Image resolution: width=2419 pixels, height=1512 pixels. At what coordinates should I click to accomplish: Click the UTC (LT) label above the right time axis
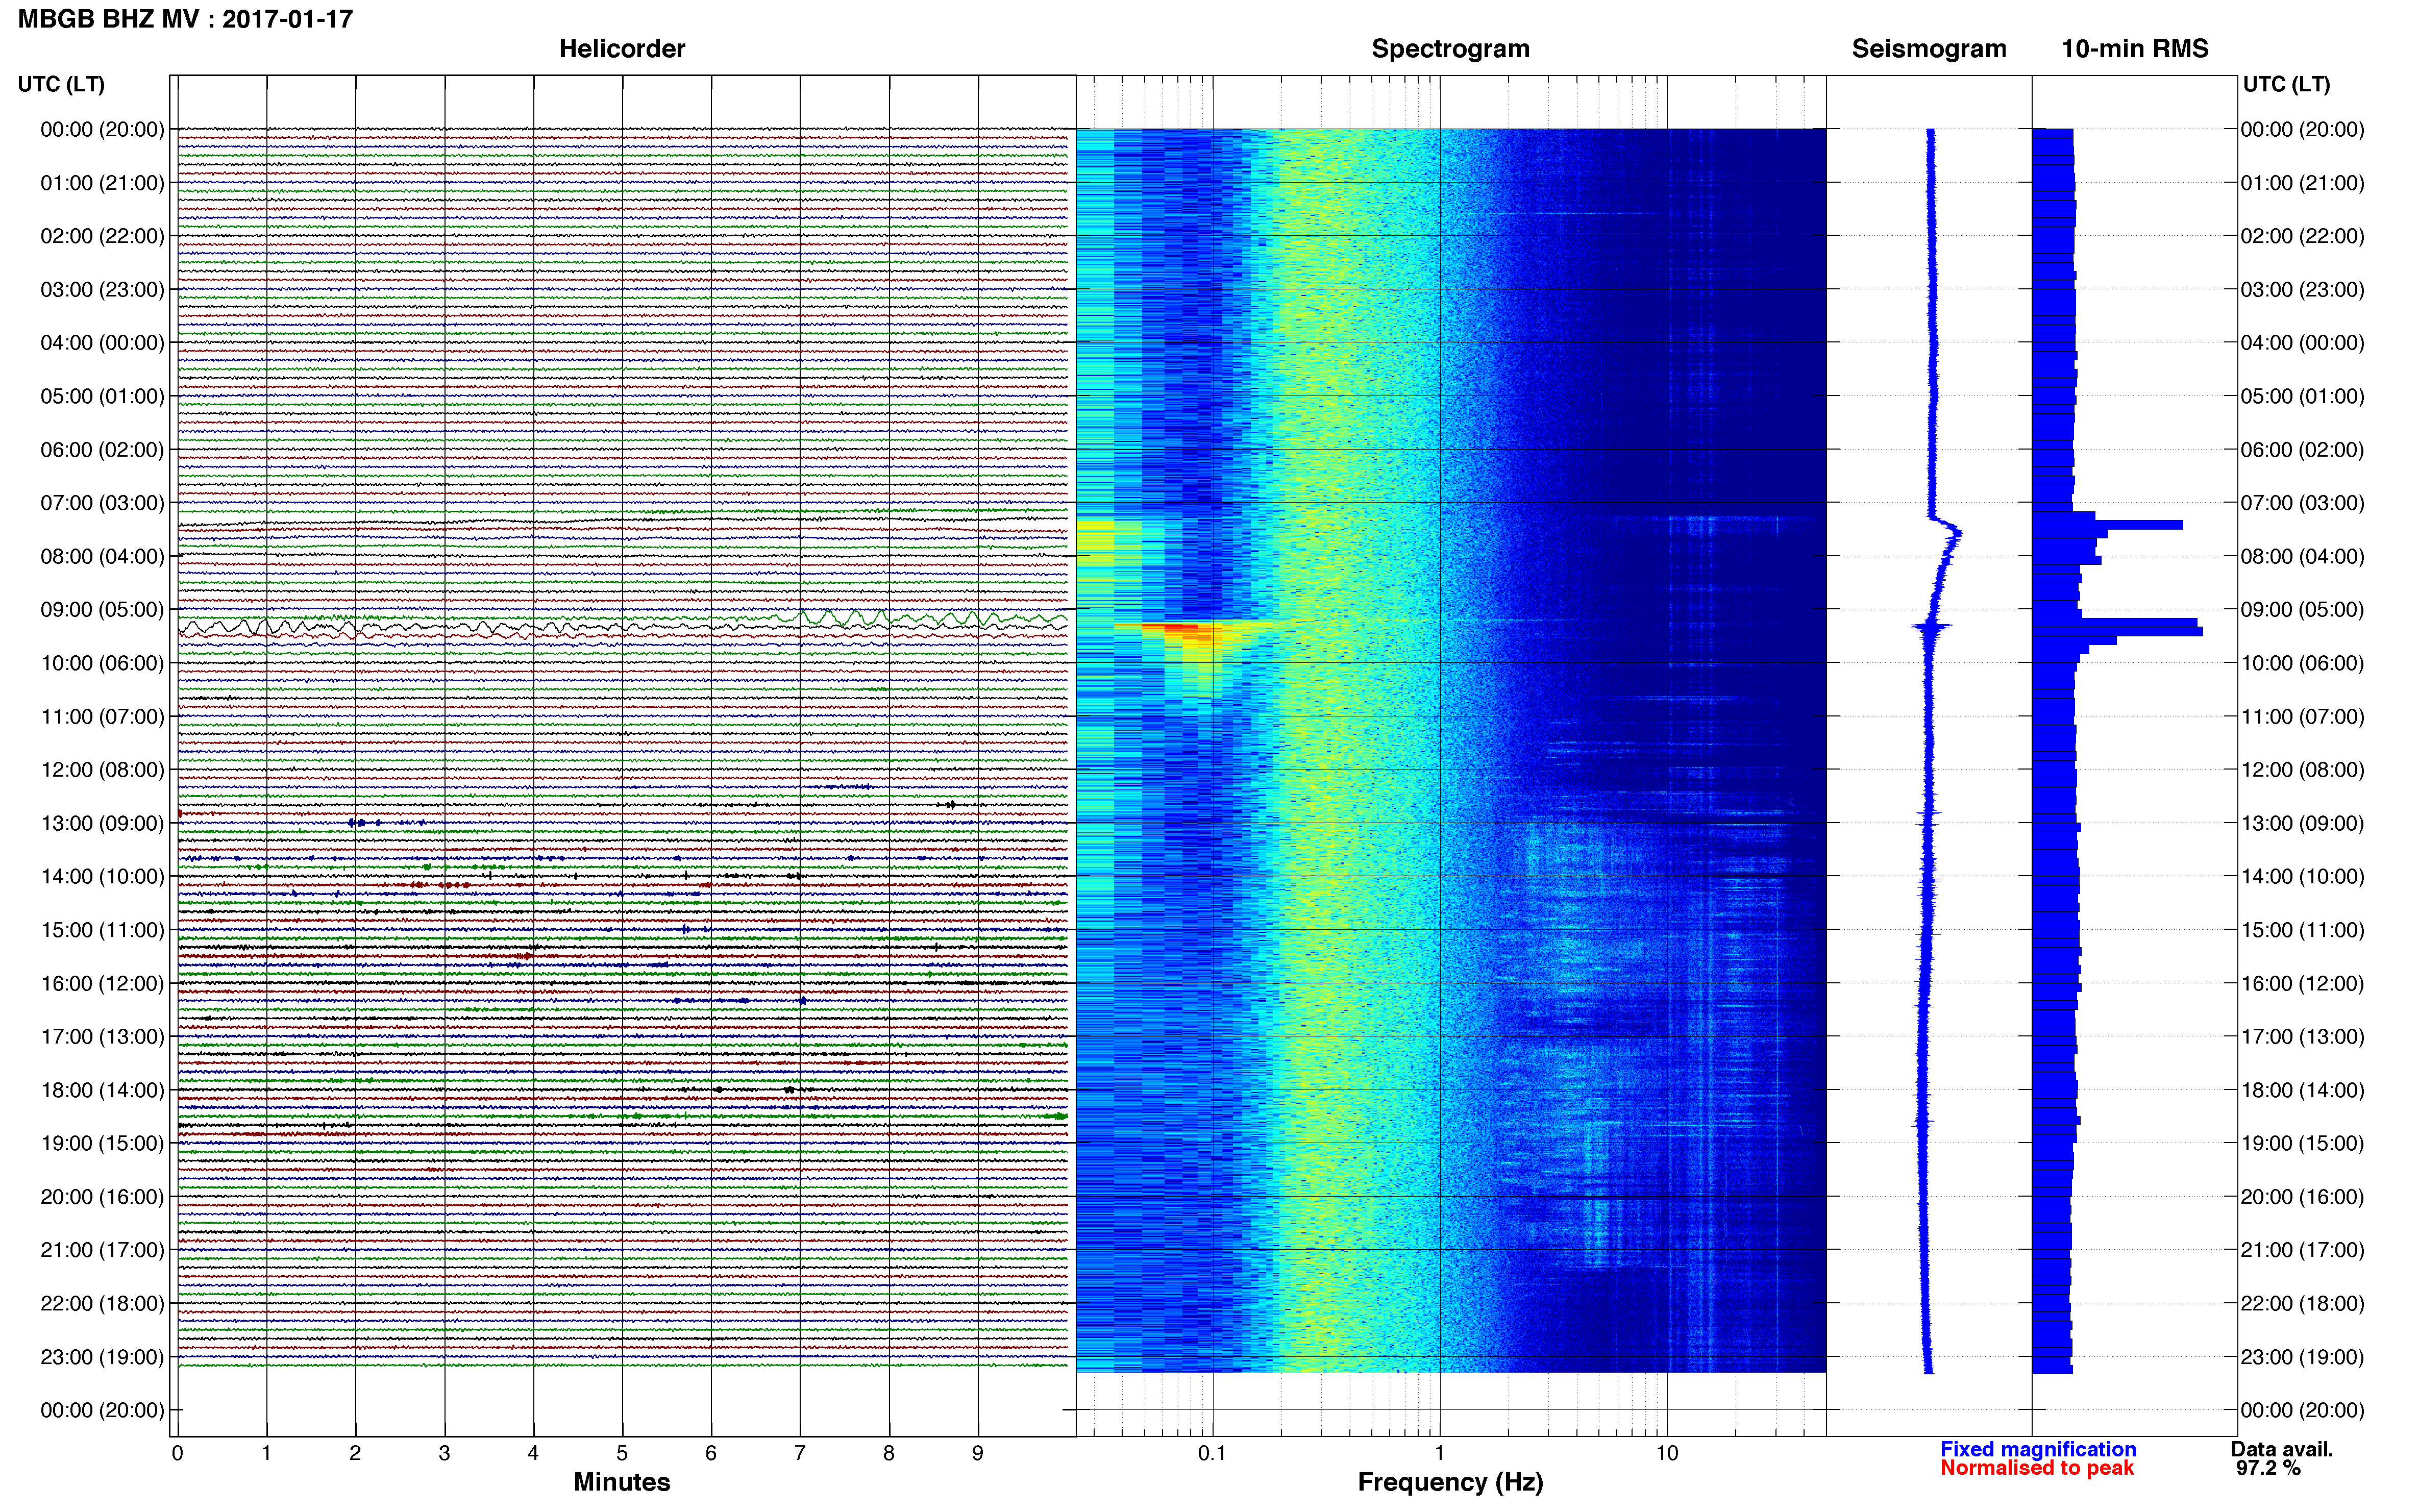pyautogui.click(x=2286, y=84)
